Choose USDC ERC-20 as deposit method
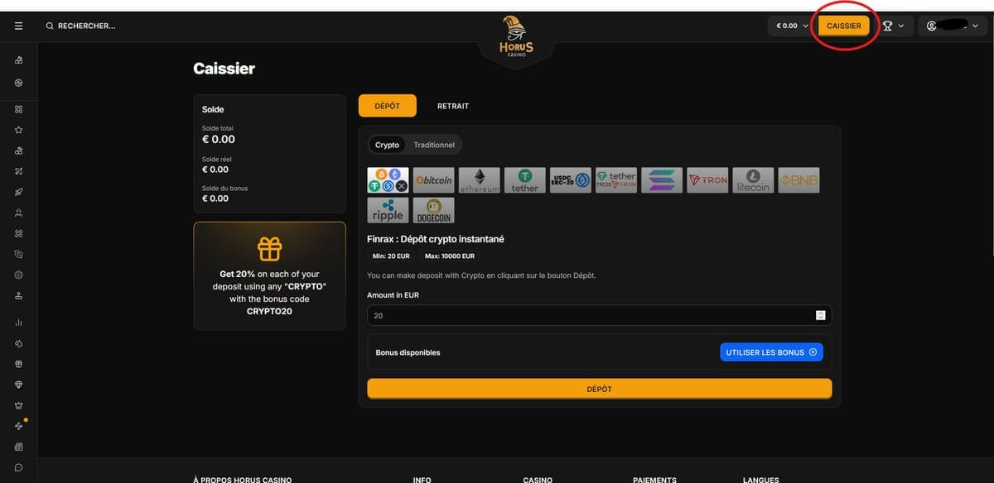 click(571, 180)
